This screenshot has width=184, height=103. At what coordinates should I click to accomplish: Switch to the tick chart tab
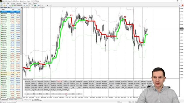click(x=13, y=99)
